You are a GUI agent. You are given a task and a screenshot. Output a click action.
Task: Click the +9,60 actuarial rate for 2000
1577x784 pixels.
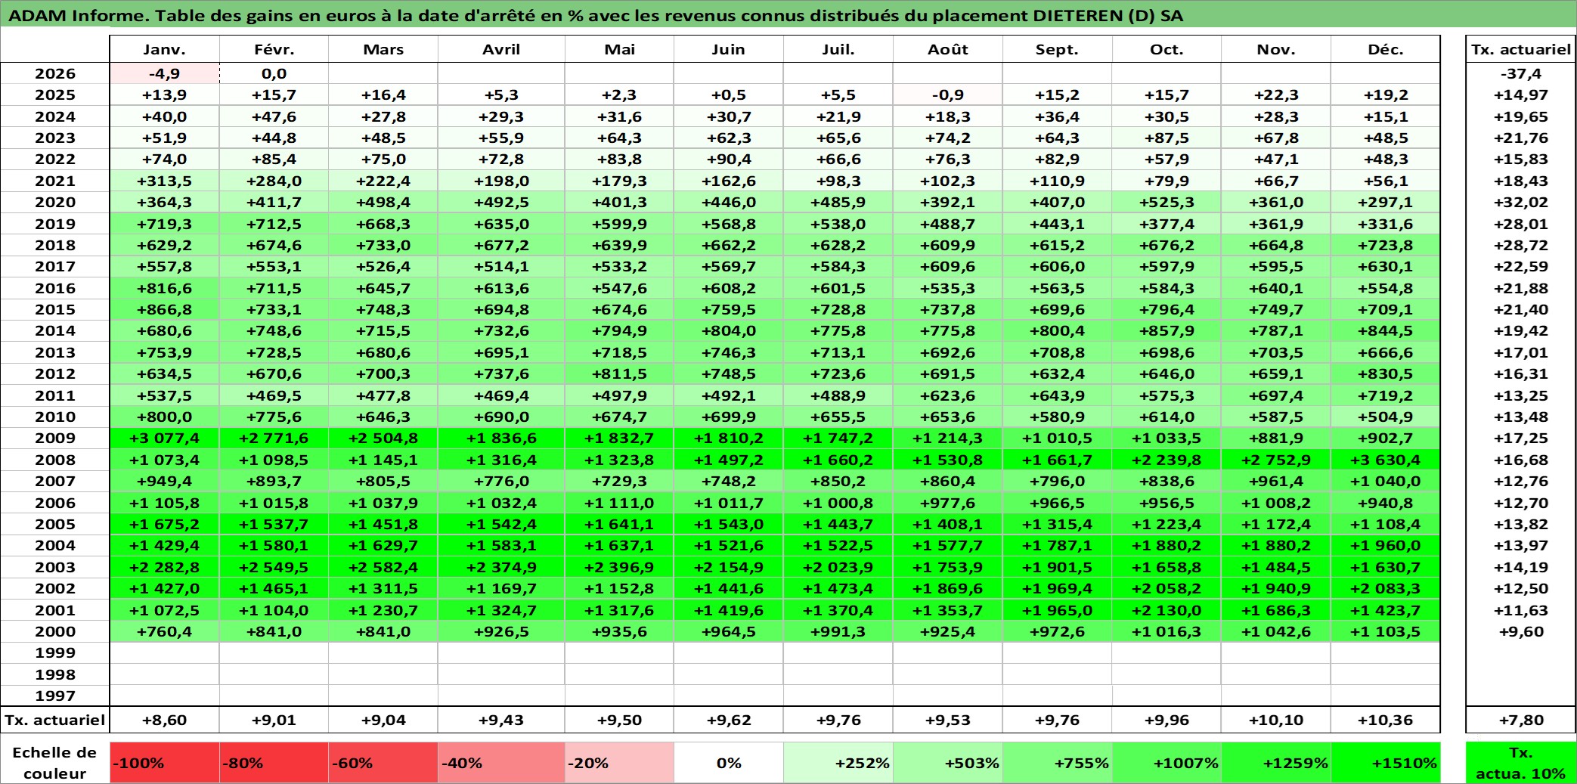tap(1521, 631)
